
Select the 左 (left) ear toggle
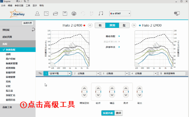pos(124,25)
